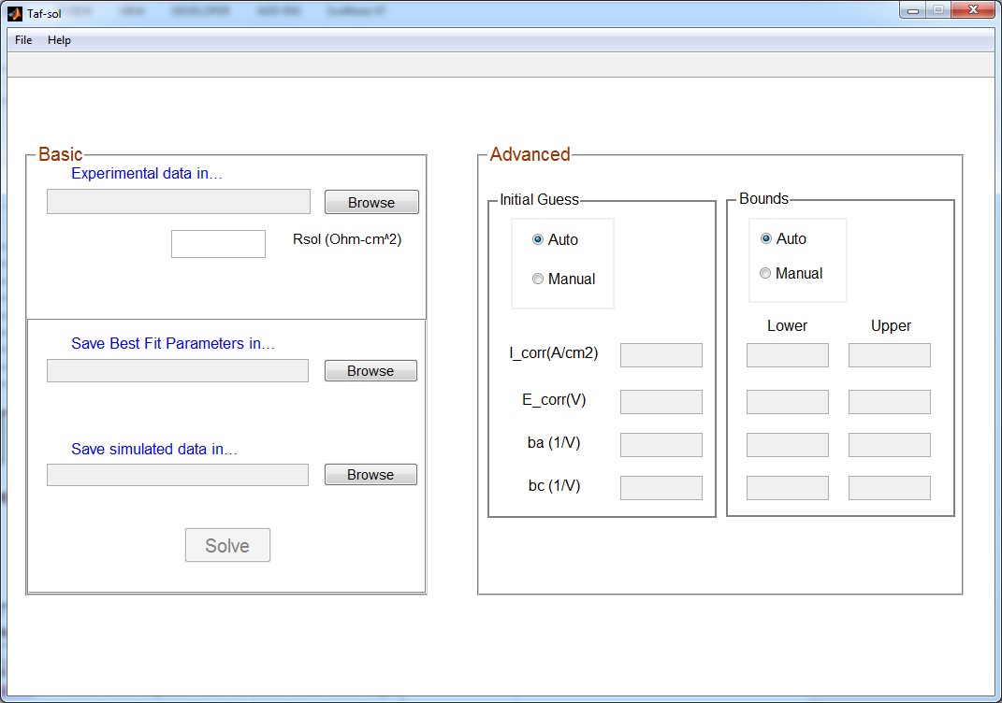Click the Upper bound field for bc

890,488
